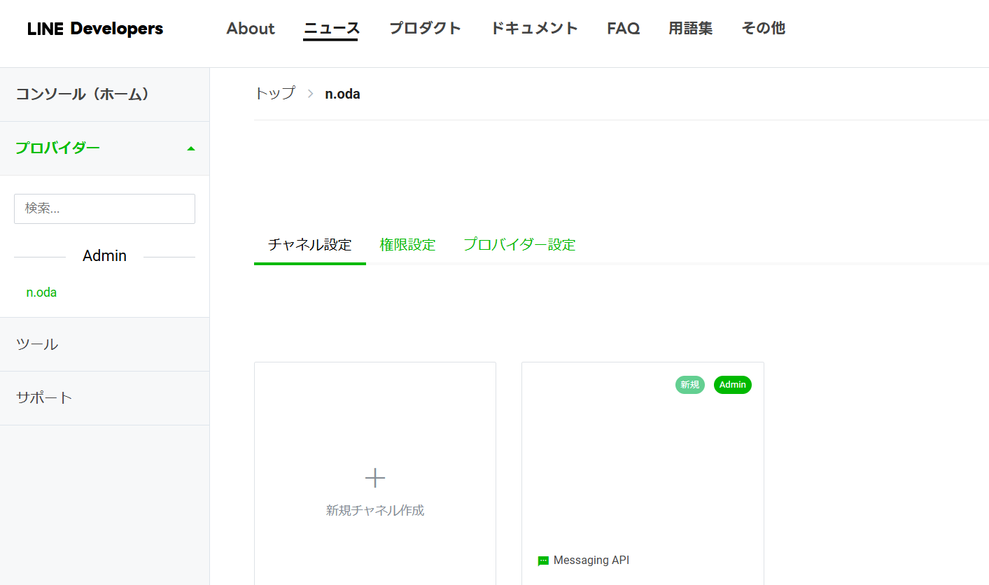Open コンソール（ホーム） in sidebar
The width and height of the screenshot is (989, 585).
pyautogui.click(x=104, y=94)
